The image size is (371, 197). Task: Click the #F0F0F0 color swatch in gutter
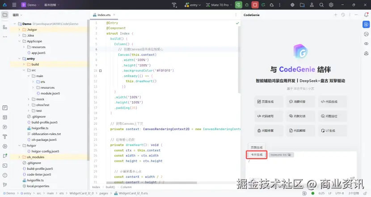(x=100, y=70)
